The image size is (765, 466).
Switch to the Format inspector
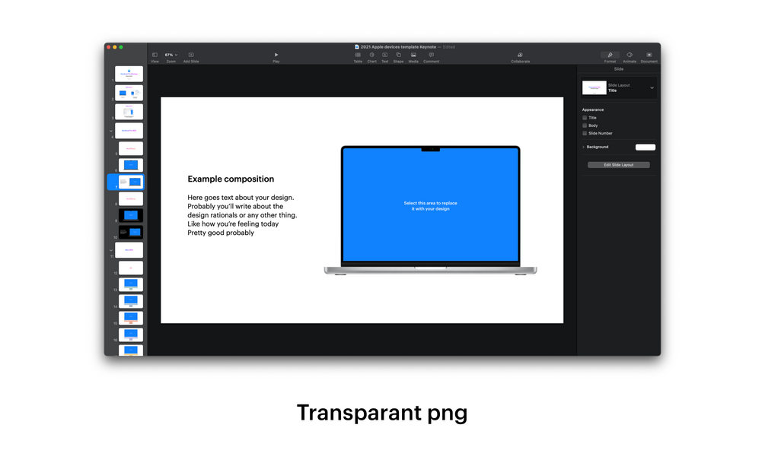[x=610, y=55]
